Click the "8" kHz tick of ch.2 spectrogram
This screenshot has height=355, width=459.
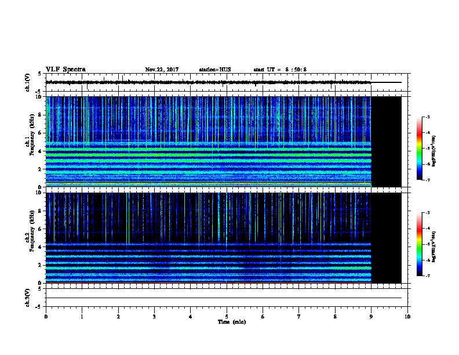[41, 211]
